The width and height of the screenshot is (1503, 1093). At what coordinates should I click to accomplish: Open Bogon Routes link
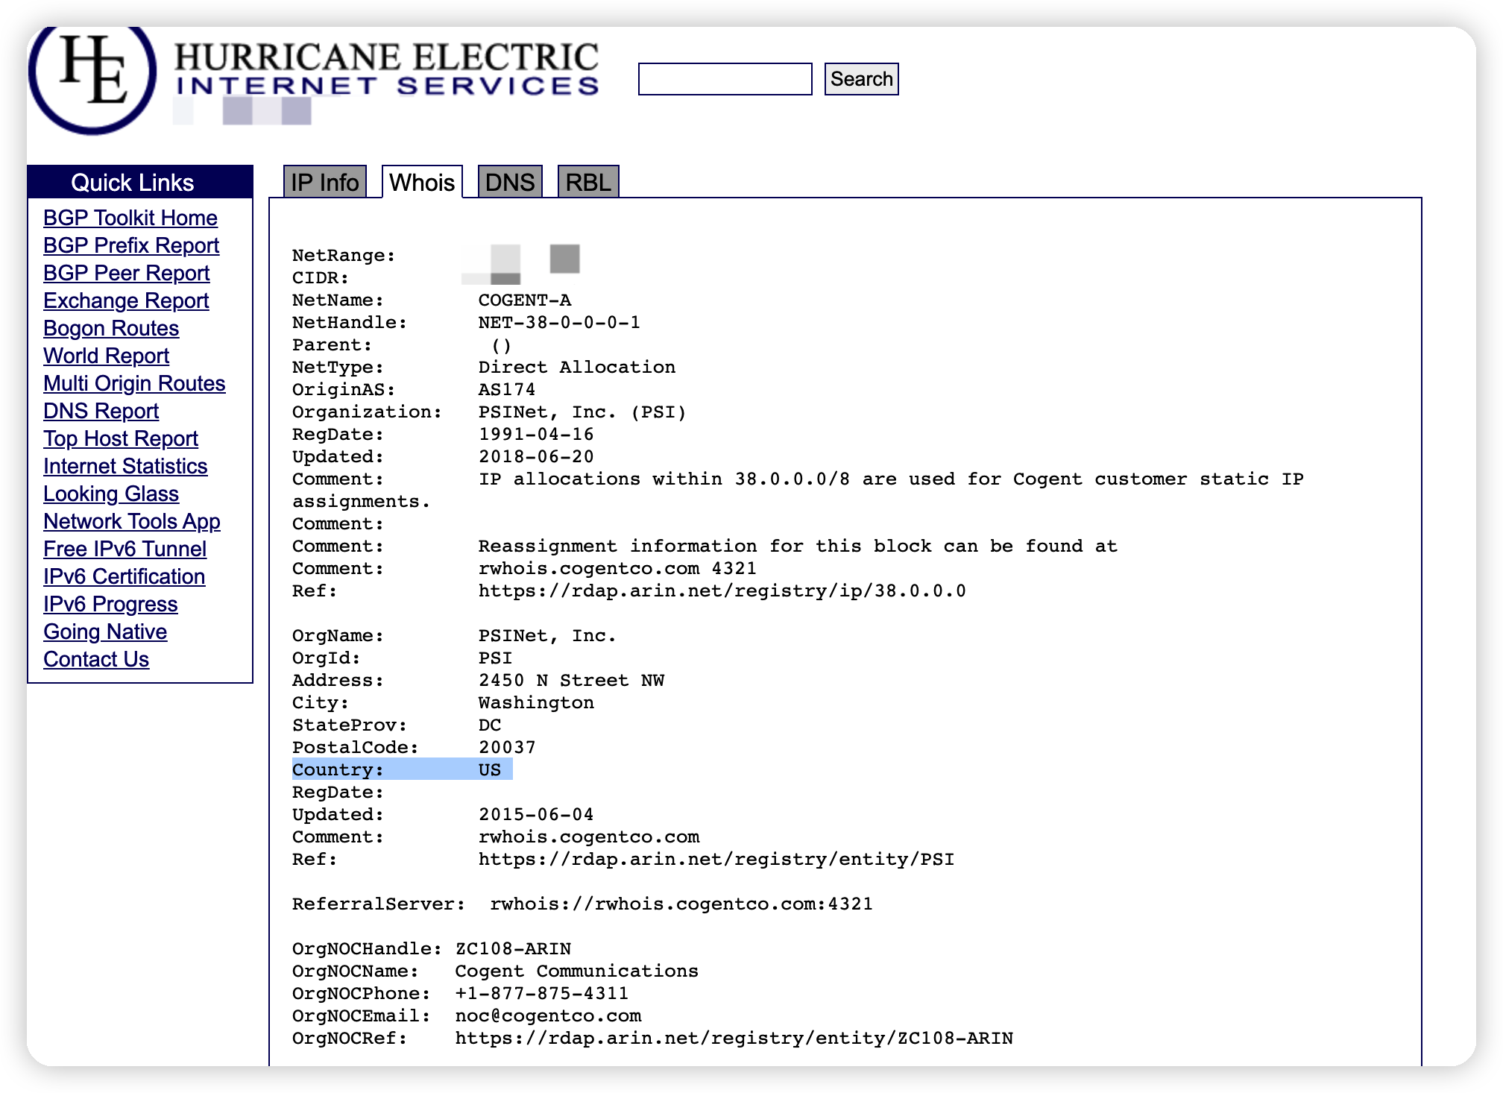[111, 328]
